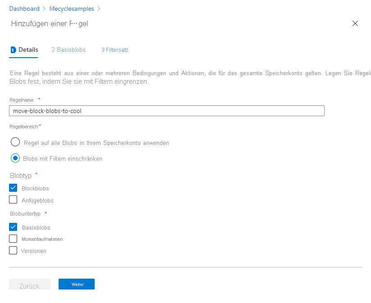Click inside the Regelname input field

167,111
